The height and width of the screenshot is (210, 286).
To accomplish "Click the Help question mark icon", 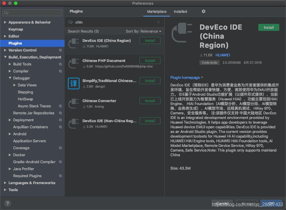I will pyautogui.click(x=7, y=203).
